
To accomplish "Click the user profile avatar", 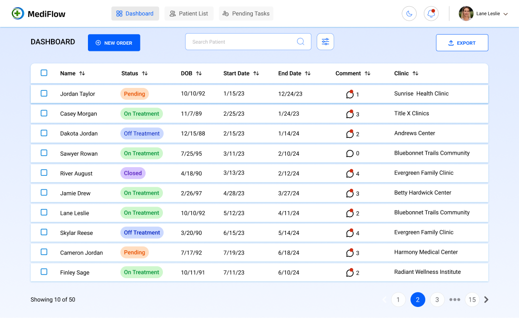I will 466,13.
